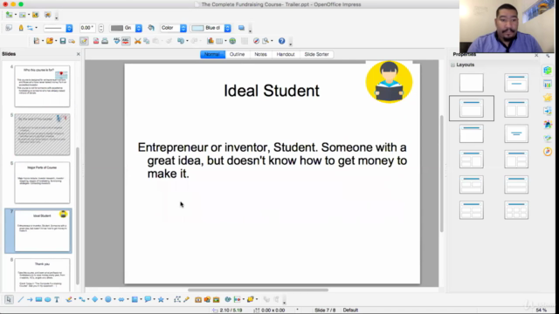This screenshot has height=314, width=559.
Task: Close the Slides panel
Action: click(x=79, y=54)
